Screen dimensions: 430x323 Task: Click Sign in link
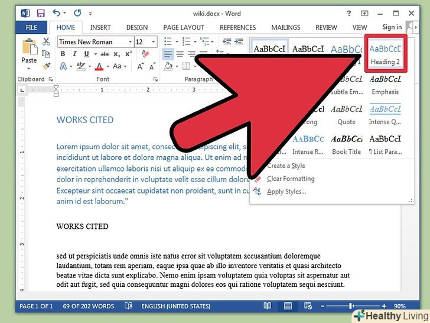click(392, 27)
